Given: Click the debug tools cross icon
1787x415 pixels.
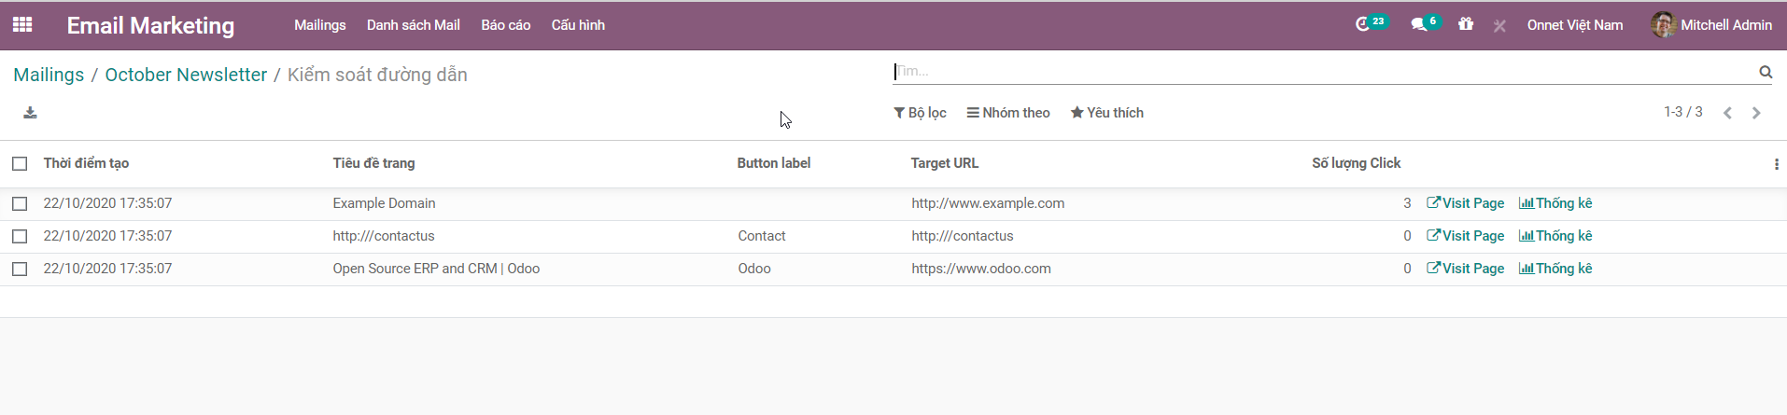Looking at the screenshot, I should (1499, 26).
